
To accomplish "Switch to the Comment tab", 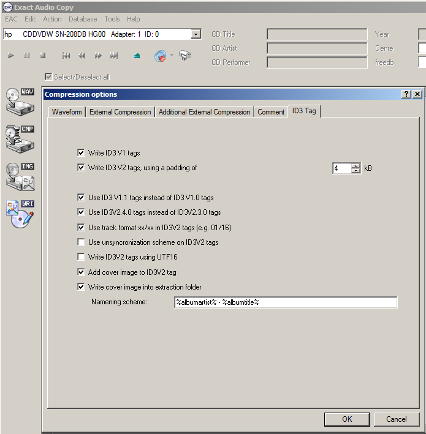I will pos(271,112).
